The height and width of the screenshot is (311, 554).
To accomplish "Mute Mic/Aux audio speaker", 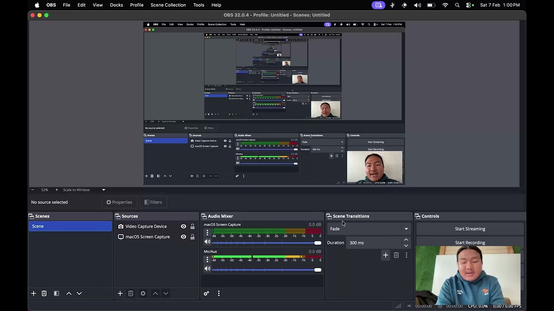I will click(207, 269).
